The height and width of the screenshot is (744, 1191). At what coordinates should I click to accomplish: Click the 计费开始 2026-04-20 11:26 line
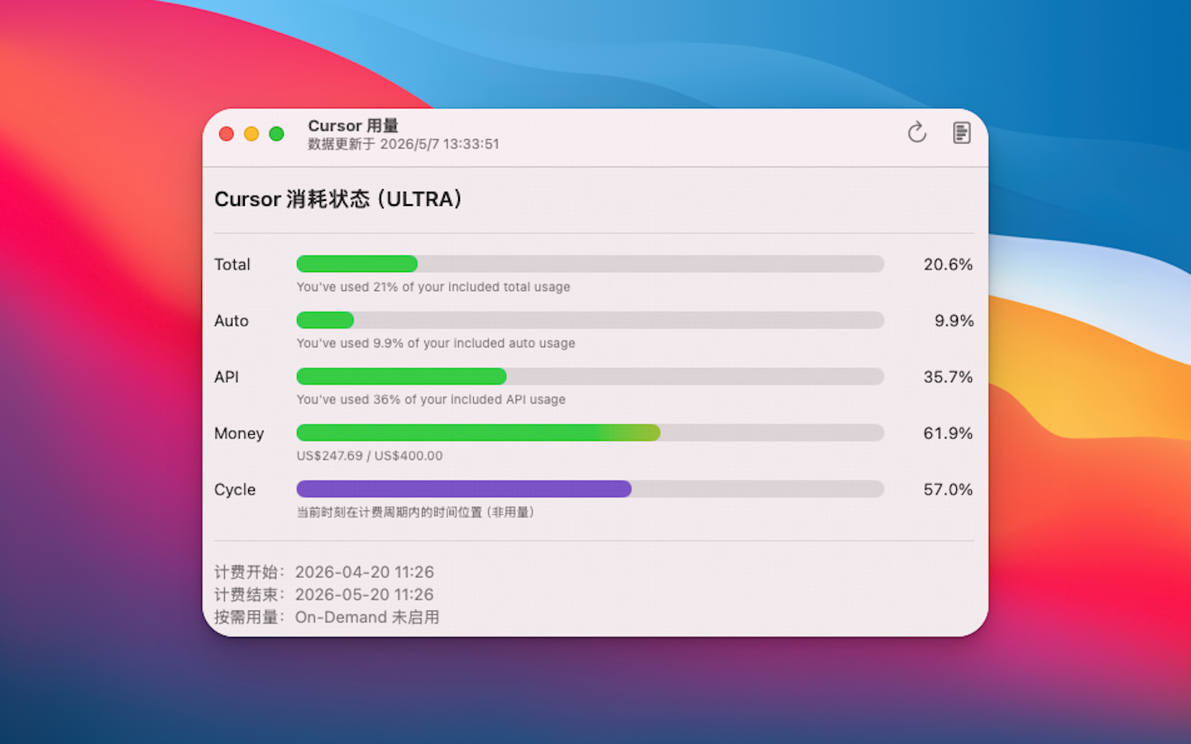324,572
